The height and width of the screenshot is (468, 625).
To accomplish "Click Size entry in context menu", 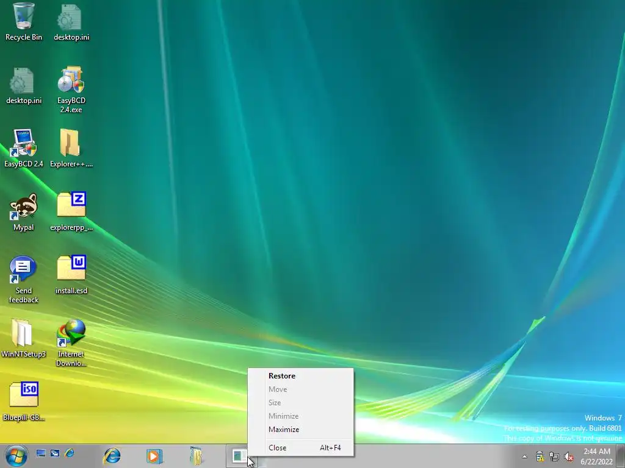I will pyautogui.click(x=300, y=403).
